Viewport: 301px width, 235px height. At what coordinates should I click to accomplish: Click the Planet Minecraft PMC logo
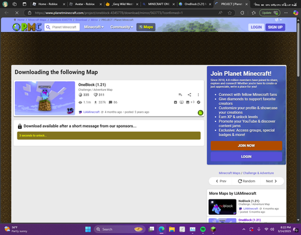point(27,27)
